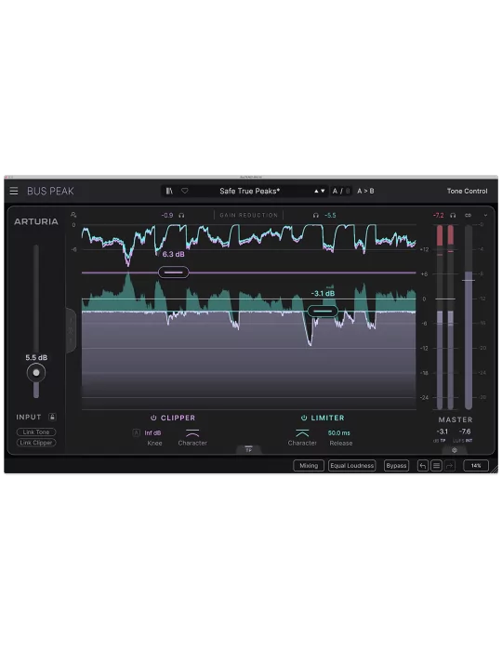Click output headphone icon near -7.2
The height and width of the screenshot is (651, 502).
pos(453,216)
